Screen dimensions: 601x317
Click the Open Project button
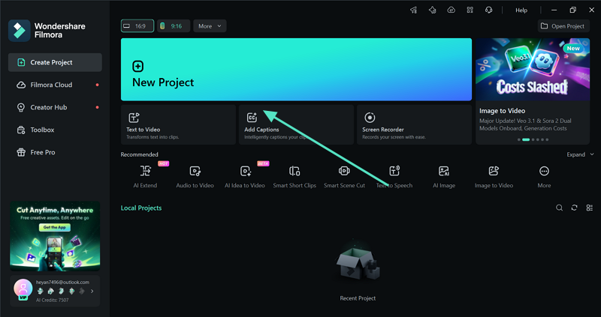(x=563, y=26)
